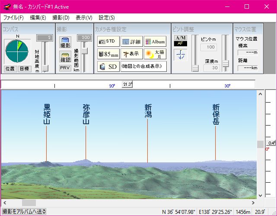
Task: Open the 設定(S) menu
Action: (x=106, y=18)
